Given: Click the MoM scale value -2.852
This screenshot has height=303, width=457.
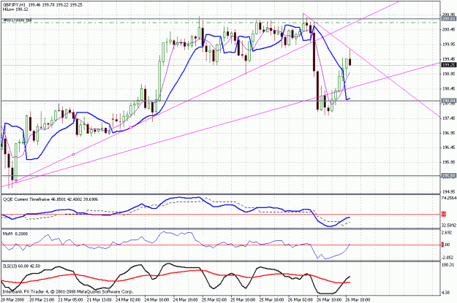Looking at the screenshot, I should (447, 257).
